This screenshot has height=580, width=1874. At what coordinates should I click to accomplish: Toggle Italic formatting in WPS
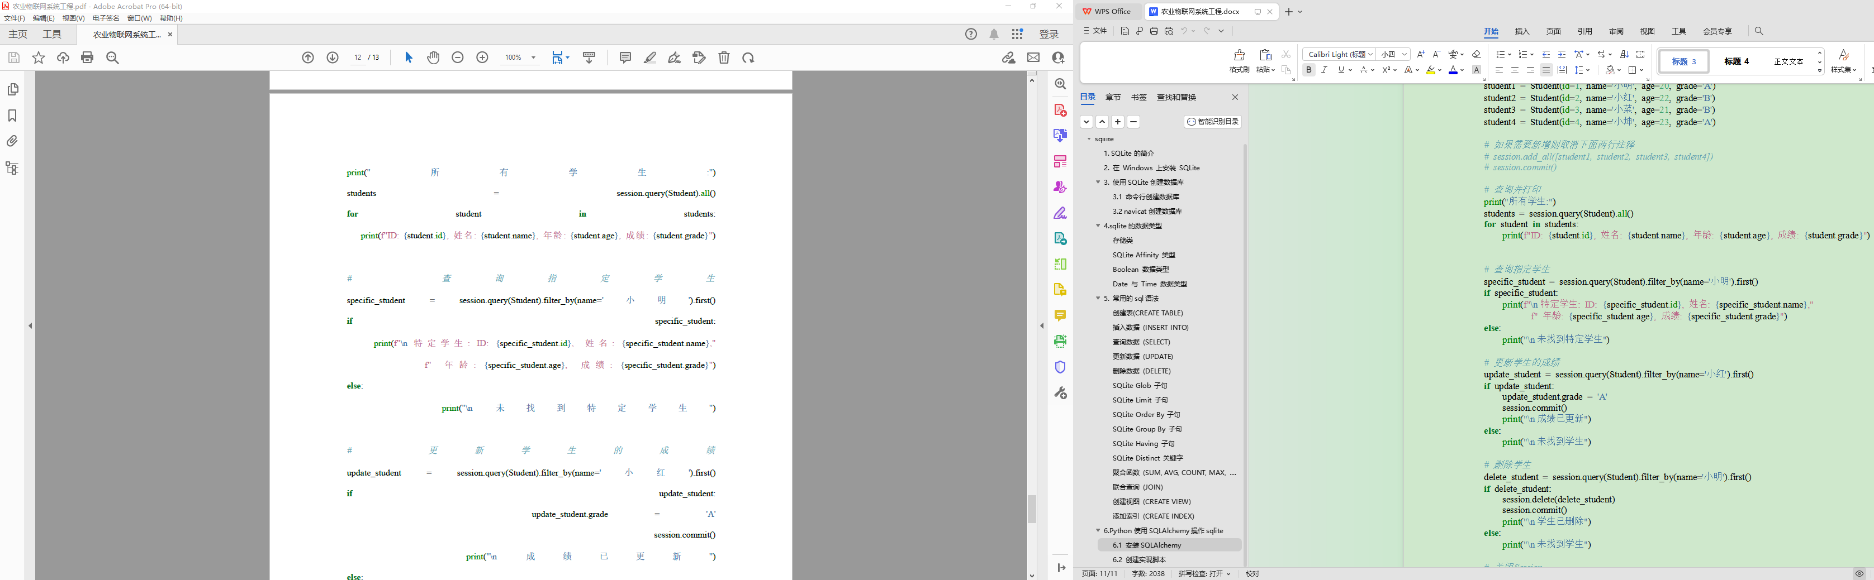pyautogui.click(x=1324, y=70)
